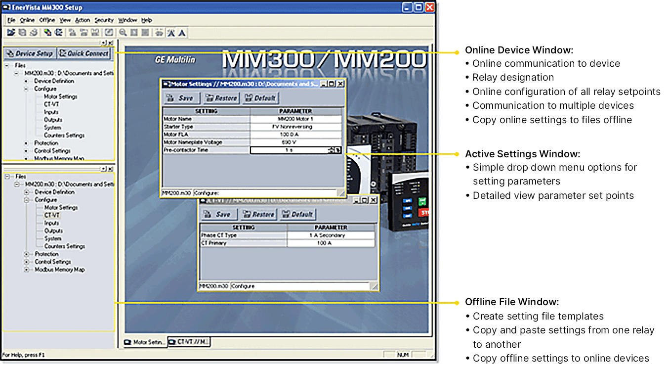Click the Quick Connect button
Screen dimensions: 669x369
tap(84, 53)
